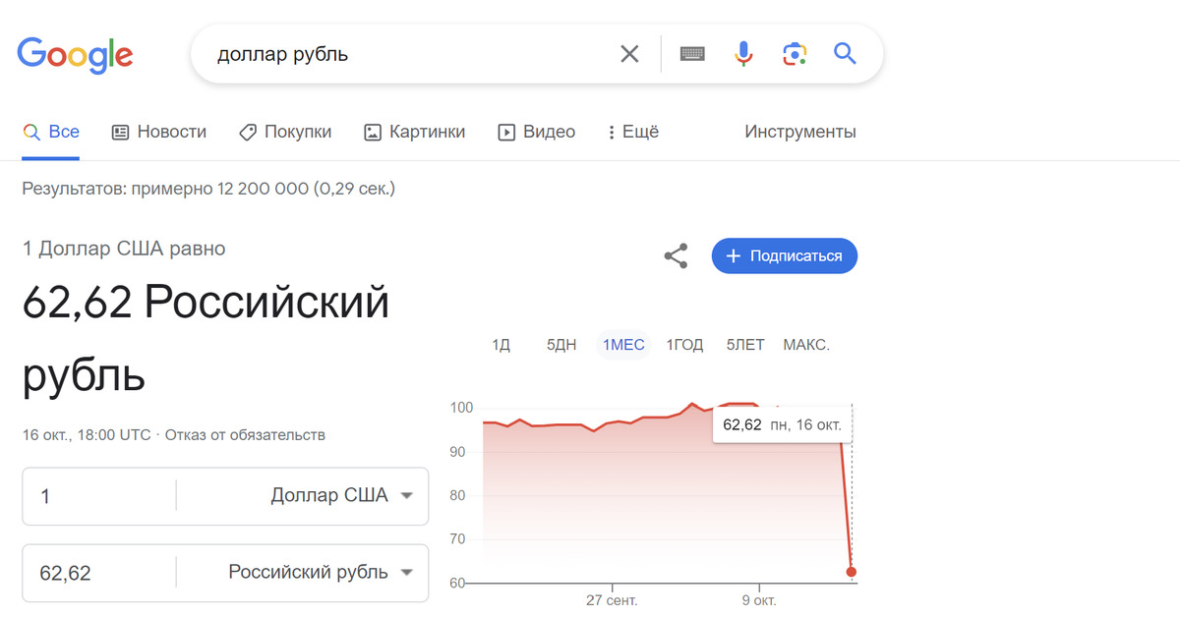Go to the Видео tab
Image resolution: width=1180 pixels, height=617 pixels.
[537, 132]
